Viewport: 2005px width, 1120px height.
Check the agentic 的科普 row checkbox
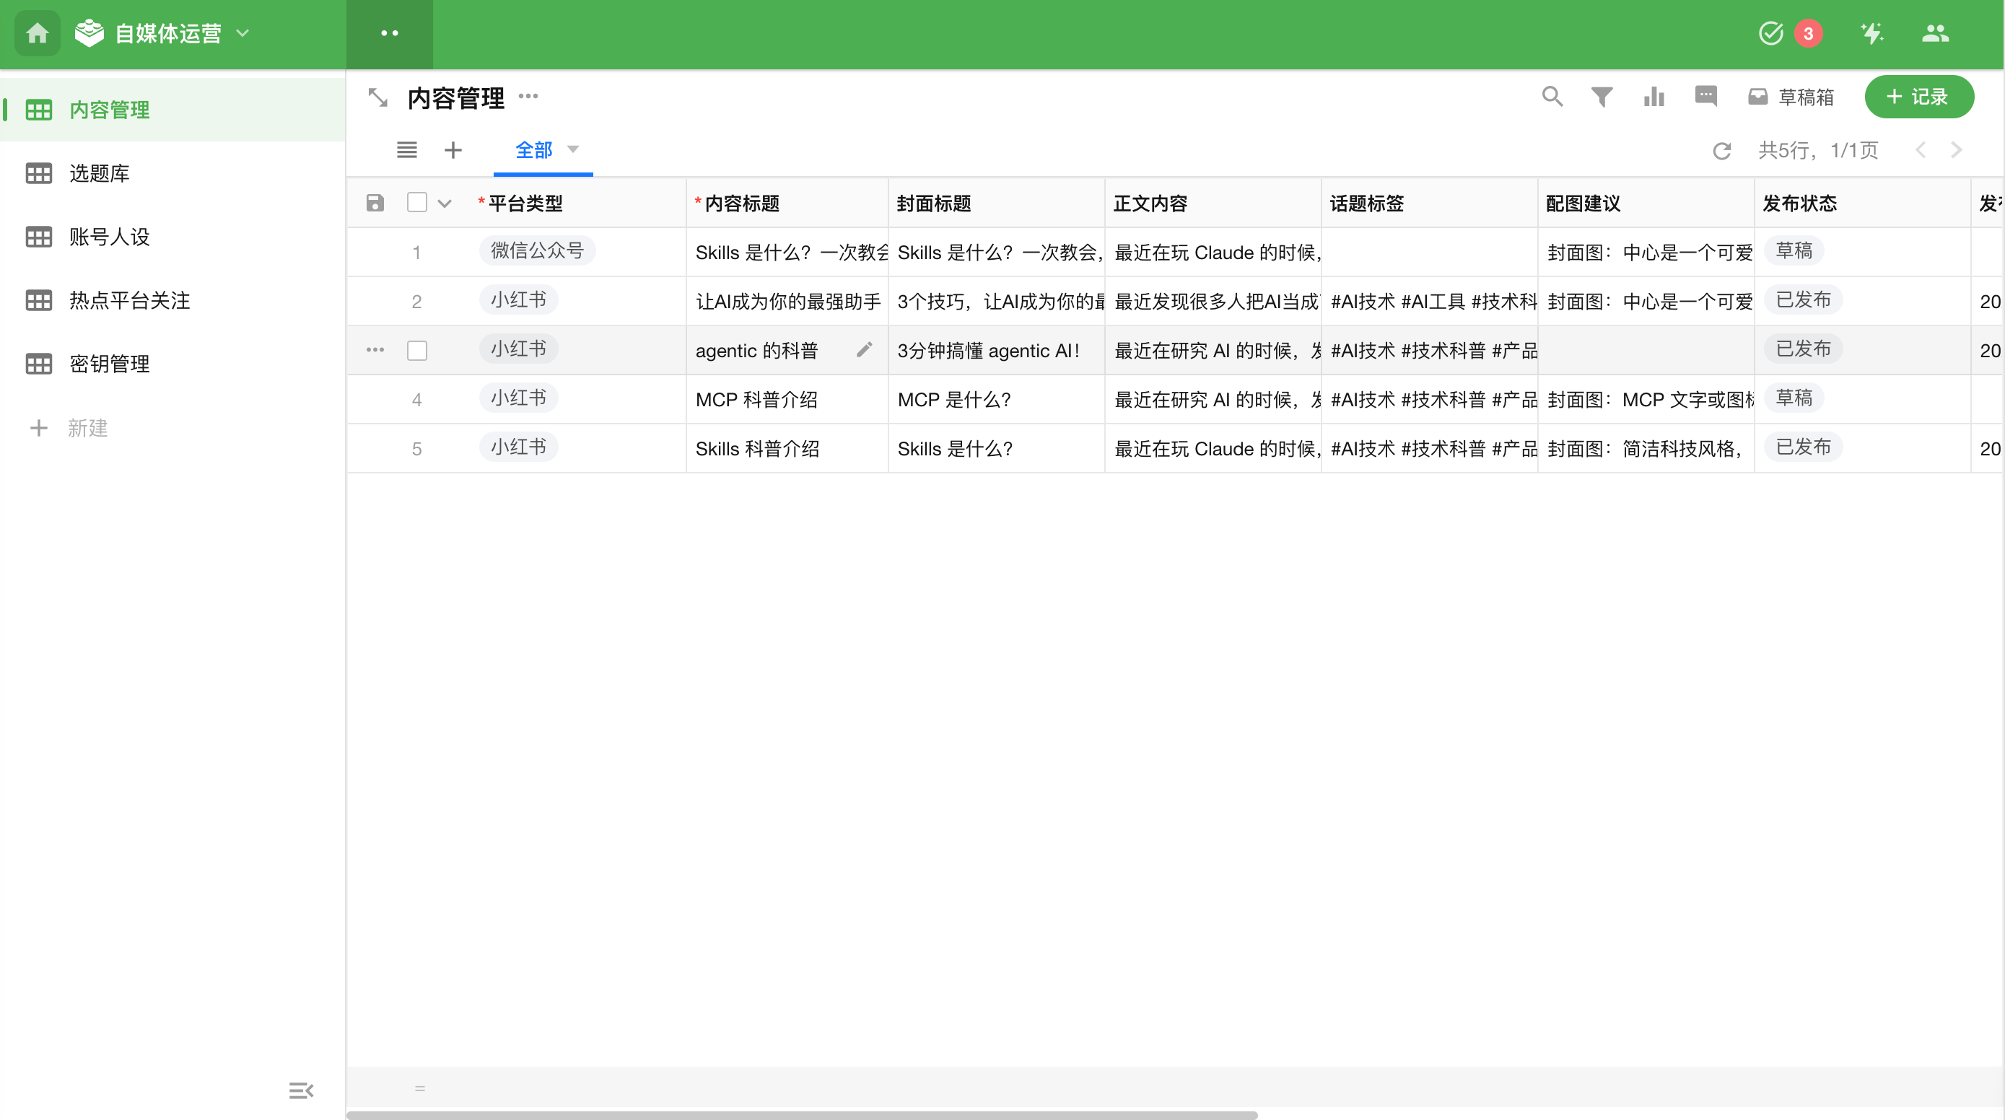pos(417,350)
